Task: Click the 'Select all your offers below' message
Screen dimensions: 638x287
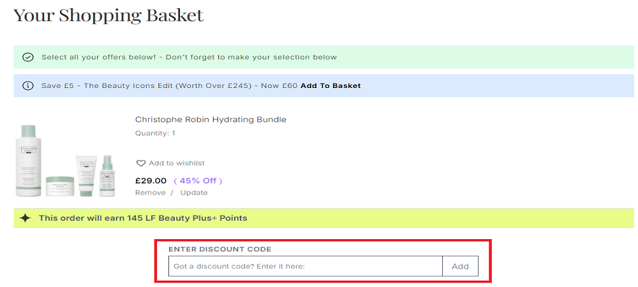Action: tap(189, 57)
